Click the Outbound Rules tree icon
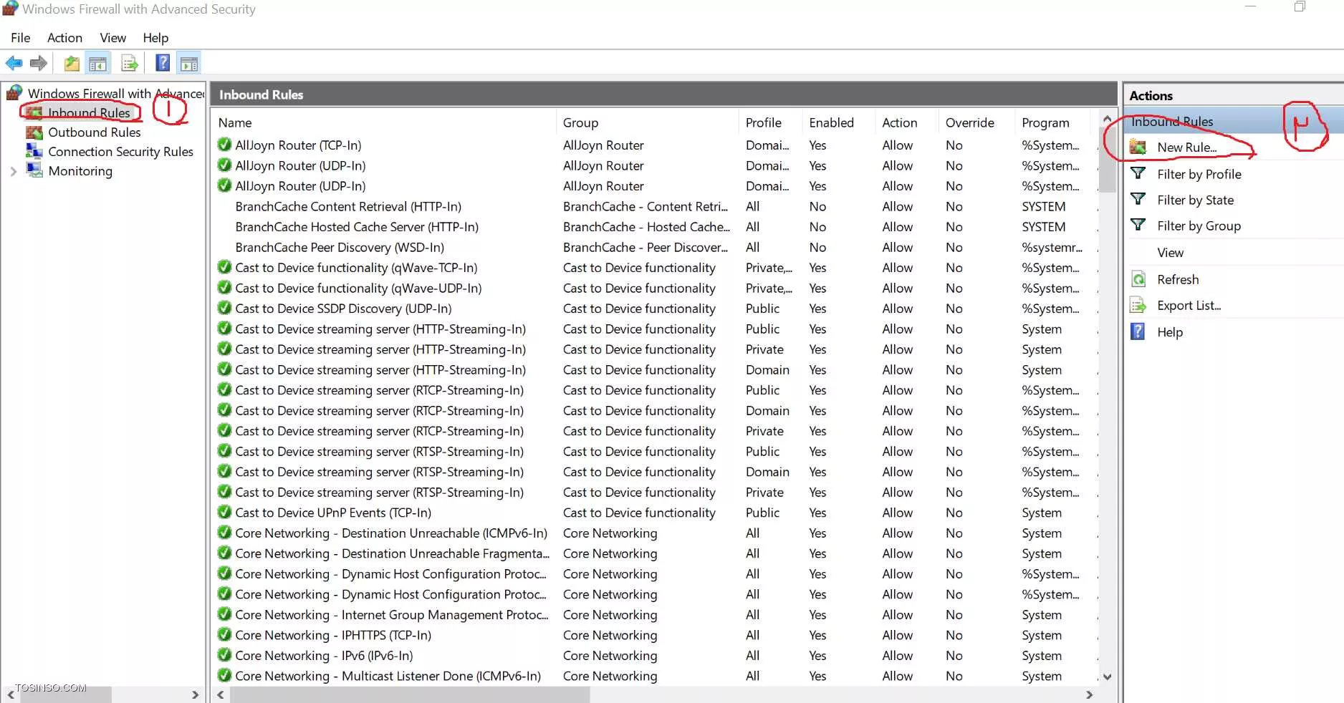Screen dimensions: 1344x703 pos(34,132)
